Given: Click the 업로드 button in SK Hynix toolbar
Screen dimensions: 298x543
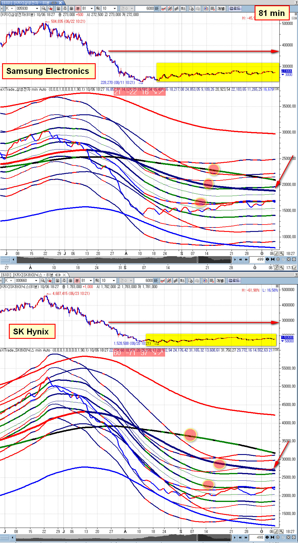Looking at the screenshot, I should tap(234, 280).
